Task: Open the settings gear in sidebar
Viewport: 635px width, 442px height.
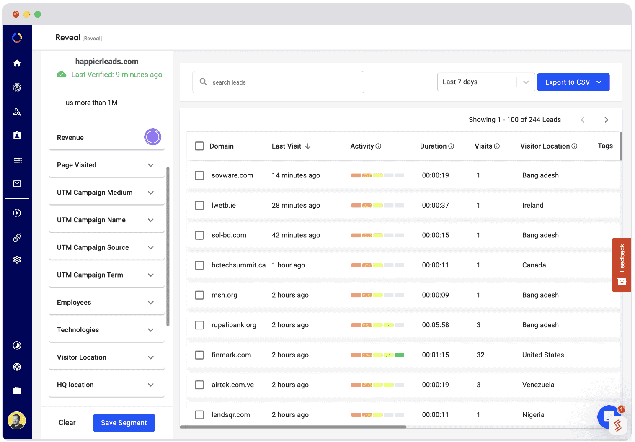Action: [17, 260]
